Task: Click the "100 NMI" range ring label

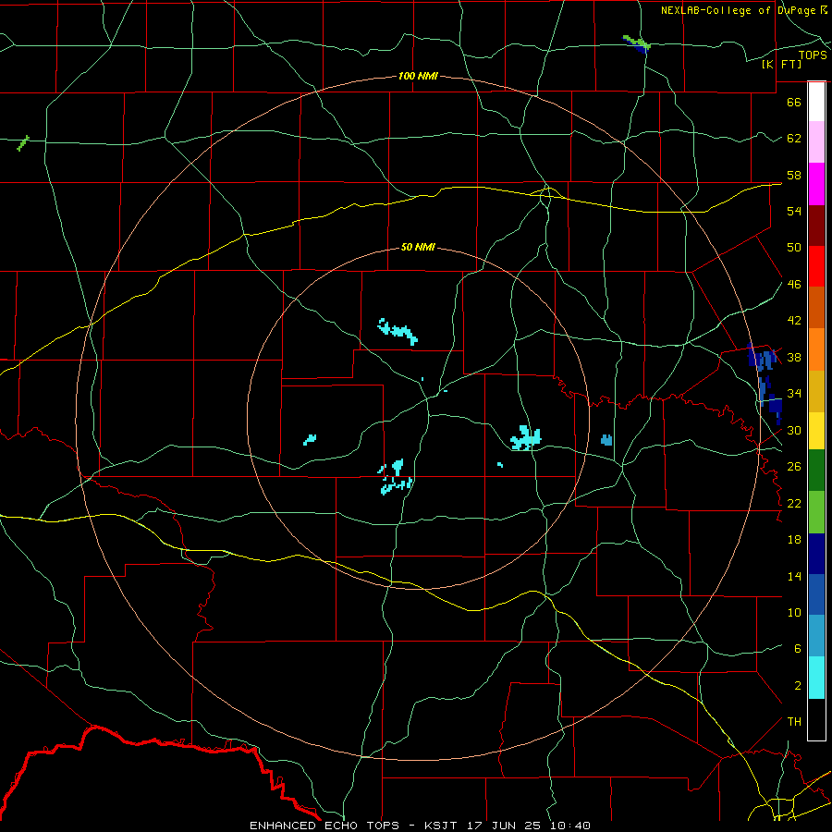Action: point(418,76)
